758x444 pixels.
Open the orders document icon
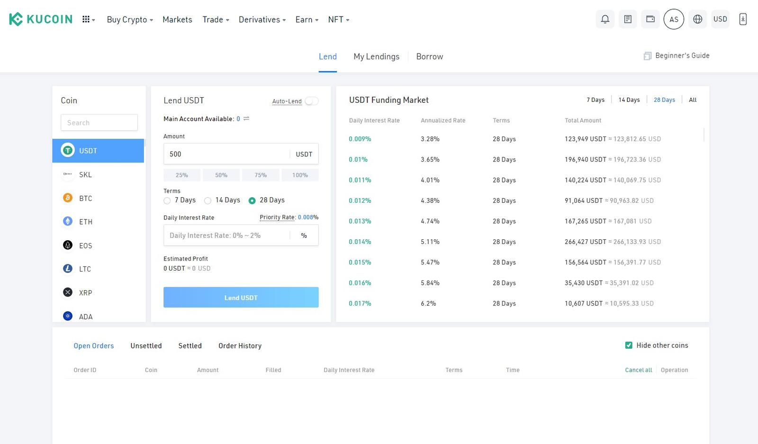click(628, 19)
